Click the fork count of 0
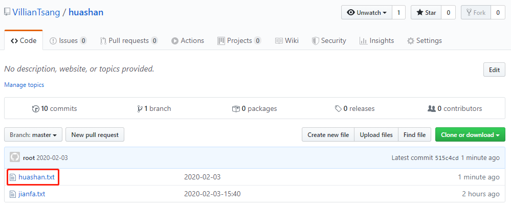The image size is (511, 207). 498,13
